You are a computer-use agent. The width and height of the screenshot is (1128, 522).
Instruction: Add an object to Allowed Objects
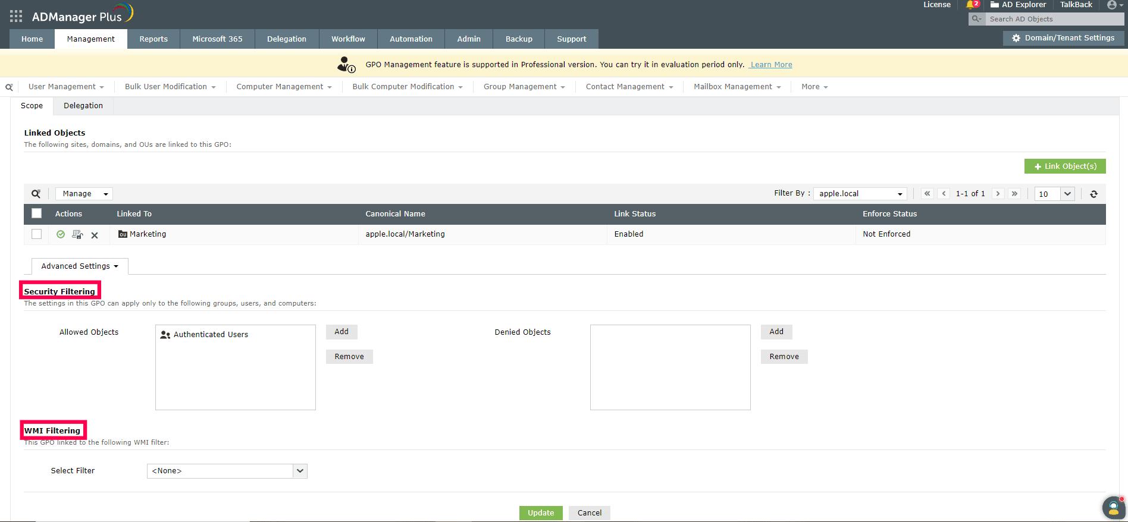[341, 332]
